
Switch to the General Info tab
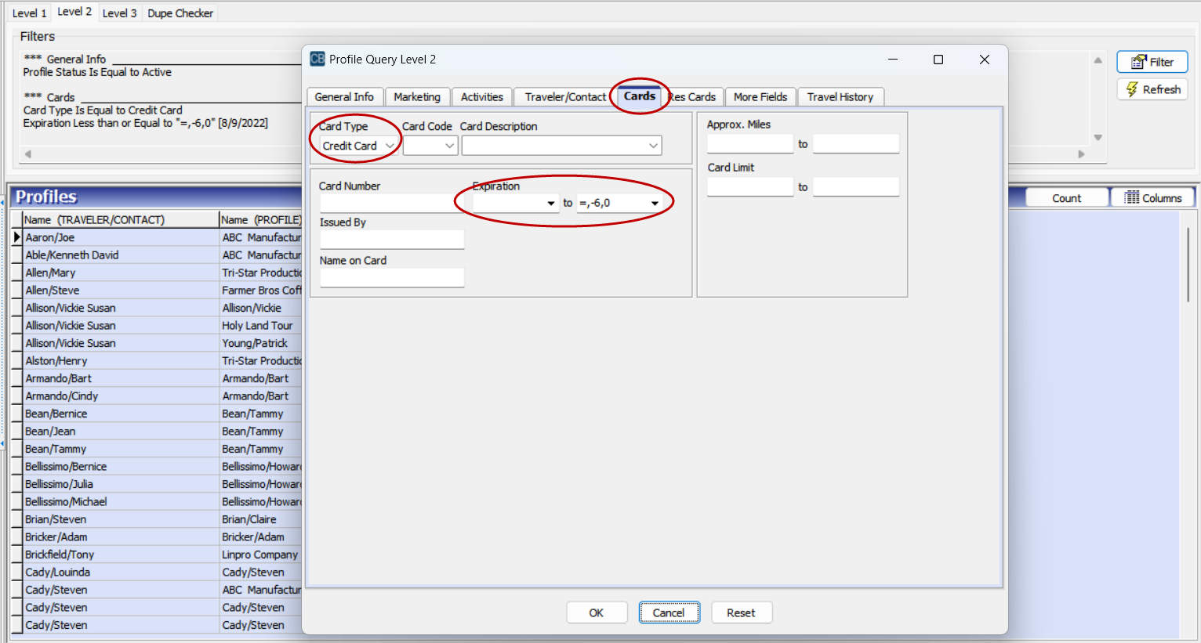point(344,97)
